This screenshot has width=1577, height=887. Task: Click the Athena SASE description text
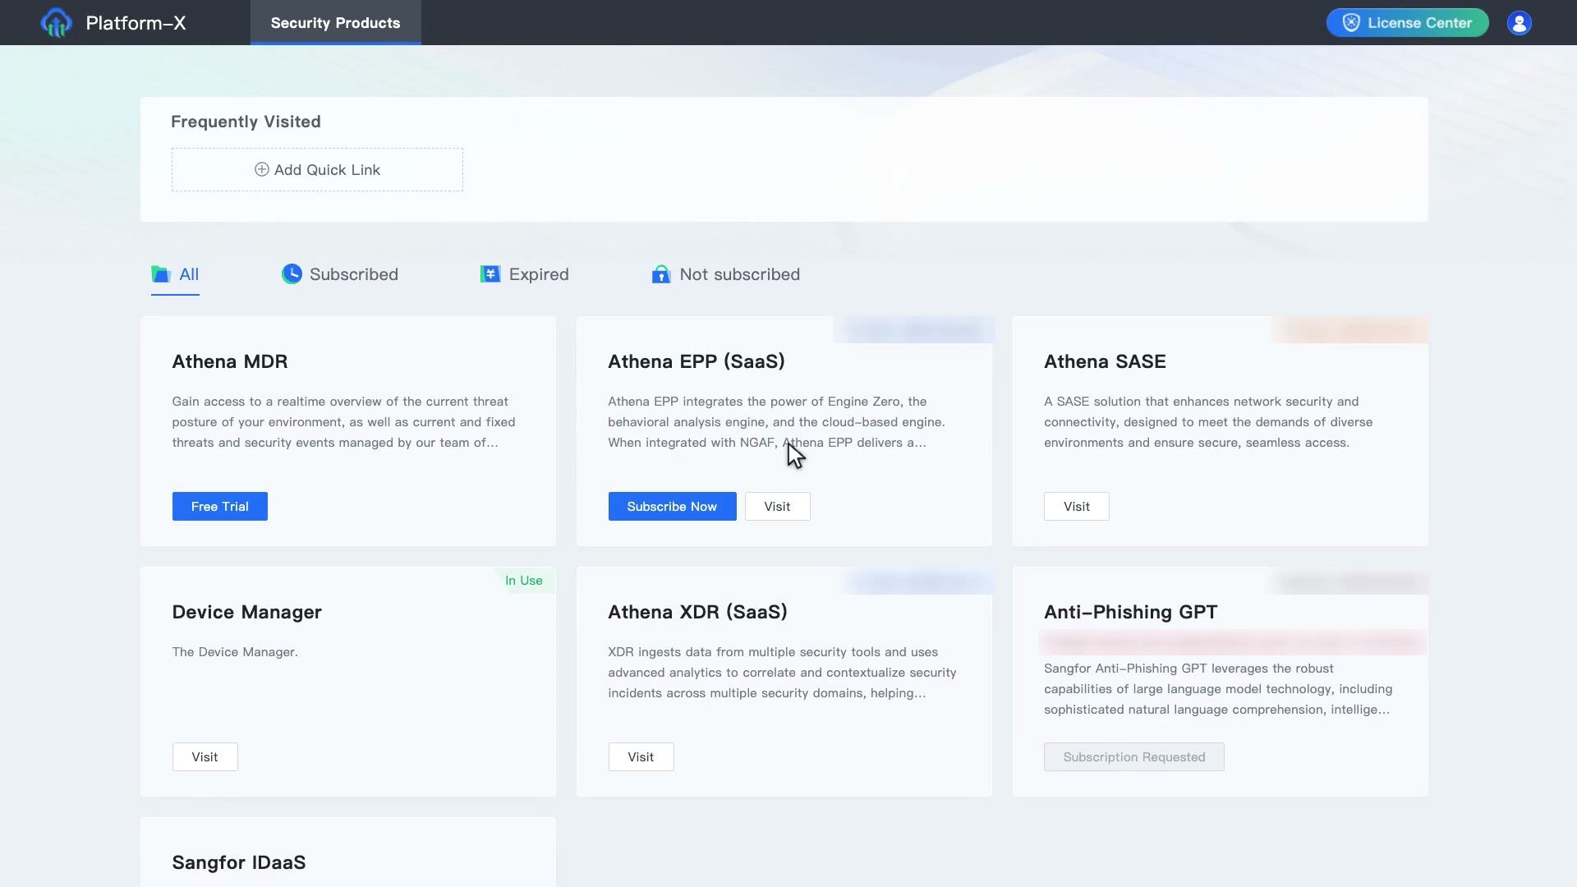coord(1208,422)
